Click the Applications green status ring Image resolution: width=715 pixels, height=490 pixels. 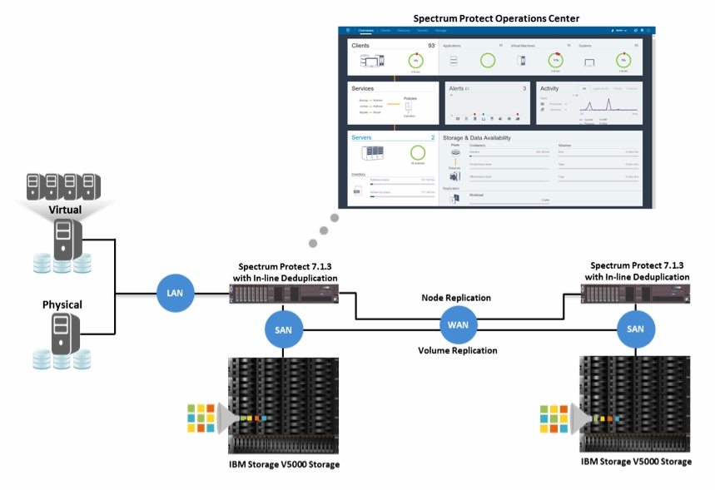[x=488, y=60]
